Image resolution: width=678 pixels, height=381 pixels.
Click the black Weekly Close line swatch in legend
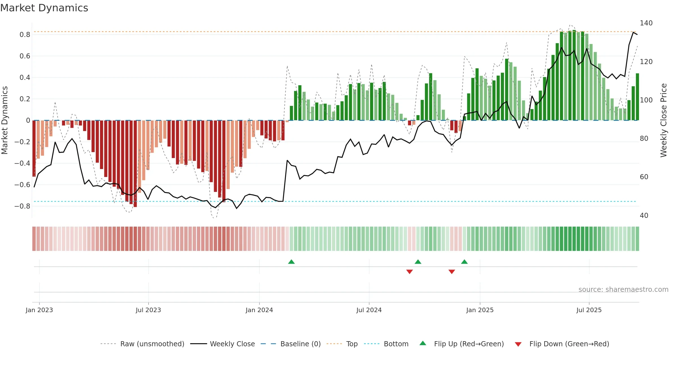199,344
